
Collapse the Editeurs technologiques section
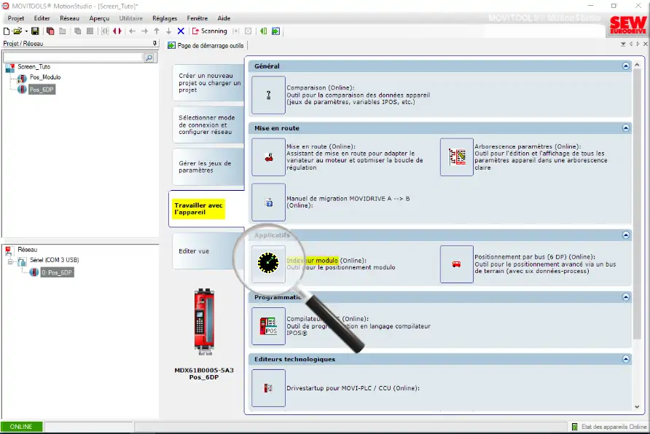[625, 359]
